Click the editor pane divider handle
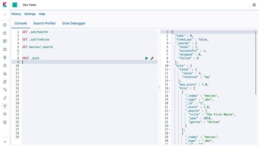 159,87
